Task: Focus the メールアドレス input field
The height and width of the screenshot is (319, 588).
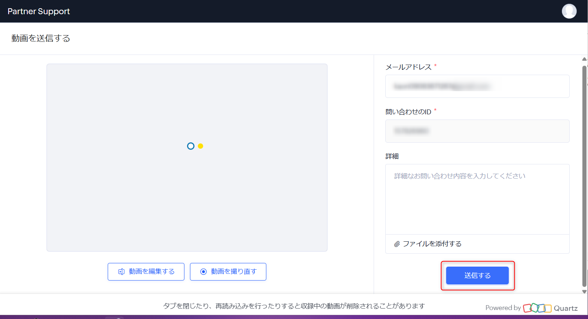Action: click(477, 86)
